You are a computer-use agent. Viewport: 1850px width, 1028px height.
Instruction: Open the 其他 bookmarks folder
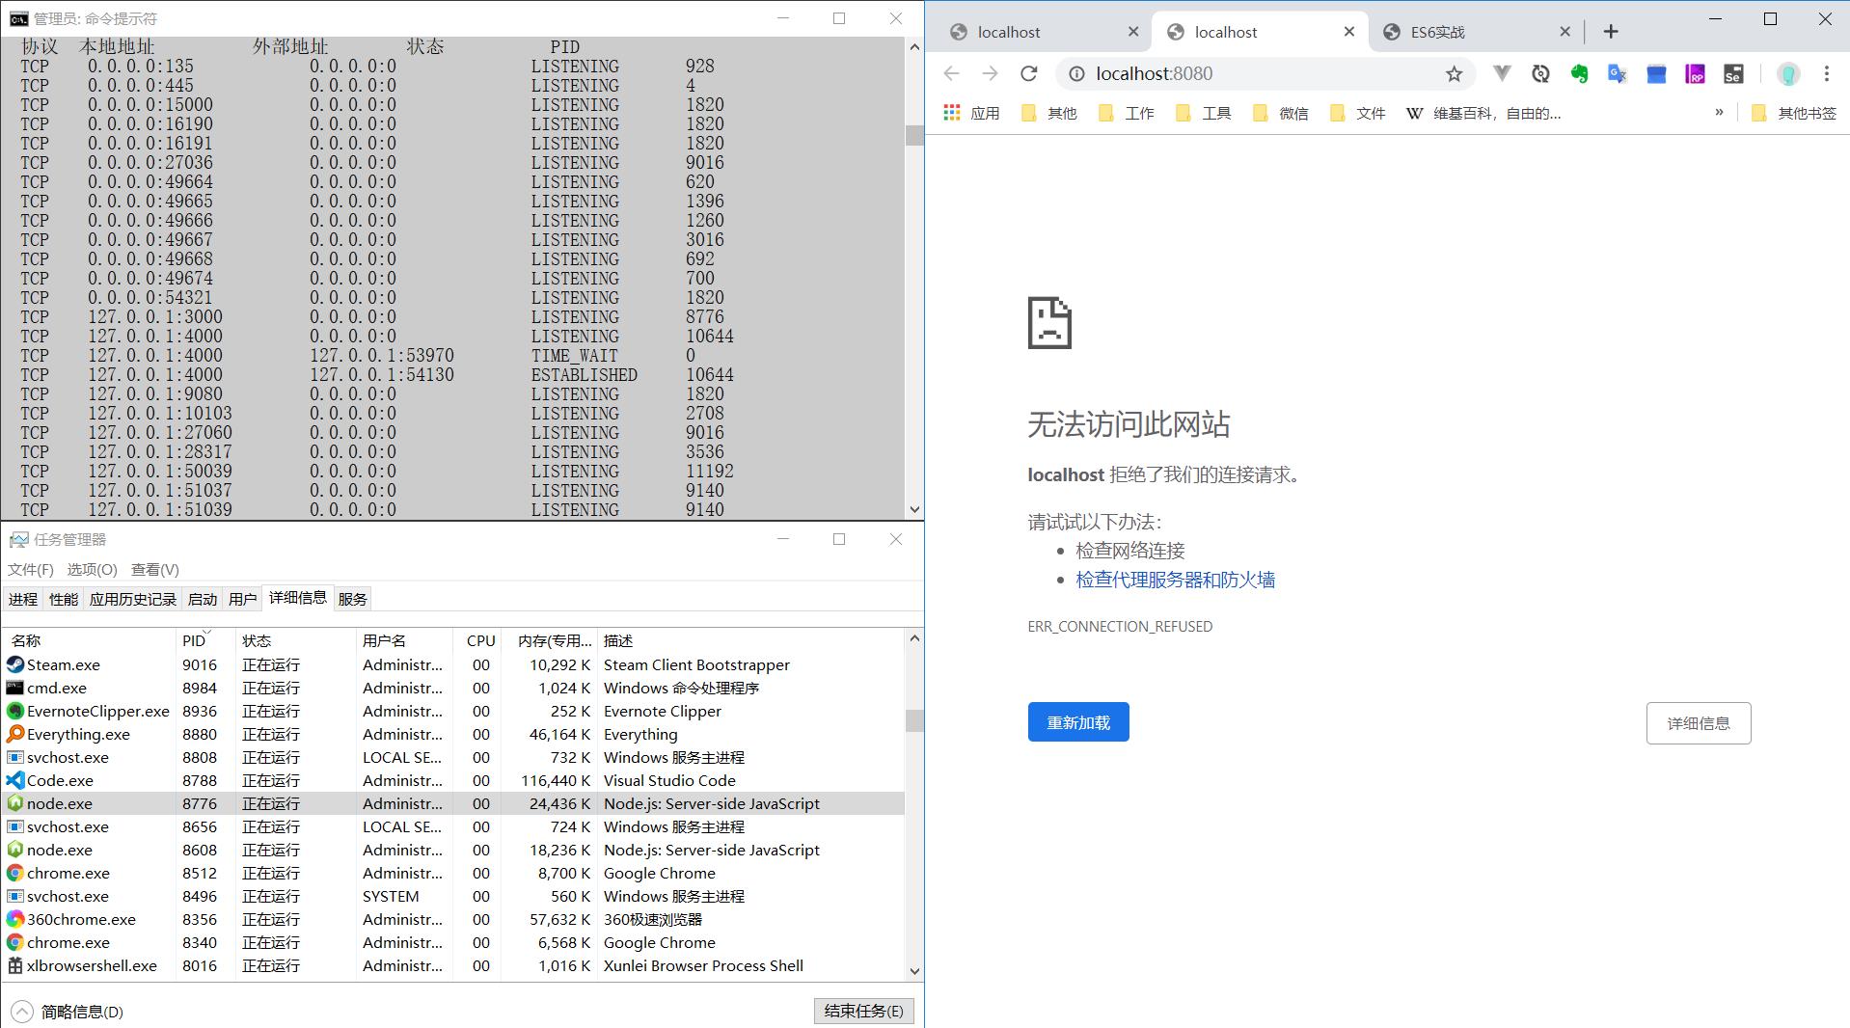tap(1048, 113)
